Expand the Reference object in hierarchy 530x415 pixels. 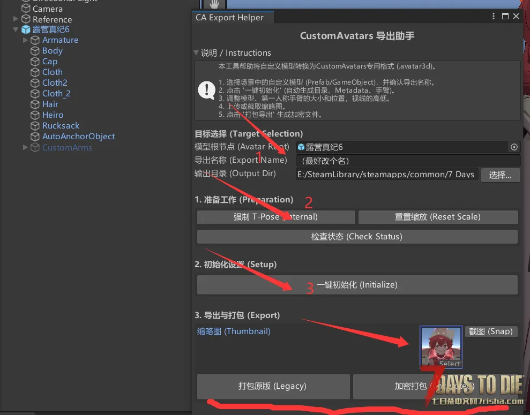(16, 19)
